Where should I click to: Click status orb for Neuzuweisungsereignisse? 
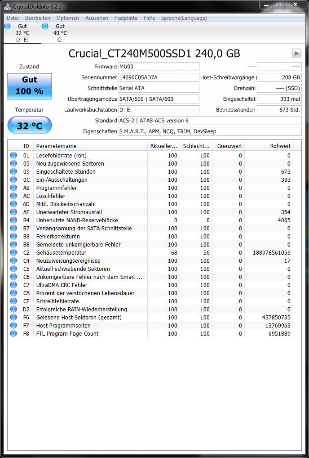point(13,260)
